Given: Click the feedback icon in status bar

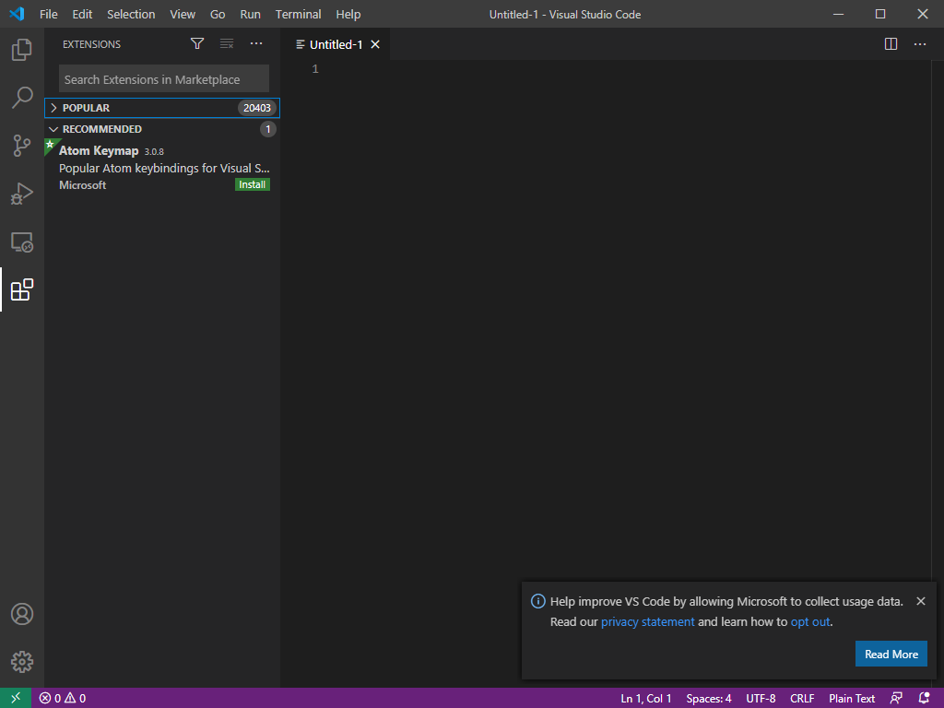Looking at the screenshot, I should pos(896,699).
